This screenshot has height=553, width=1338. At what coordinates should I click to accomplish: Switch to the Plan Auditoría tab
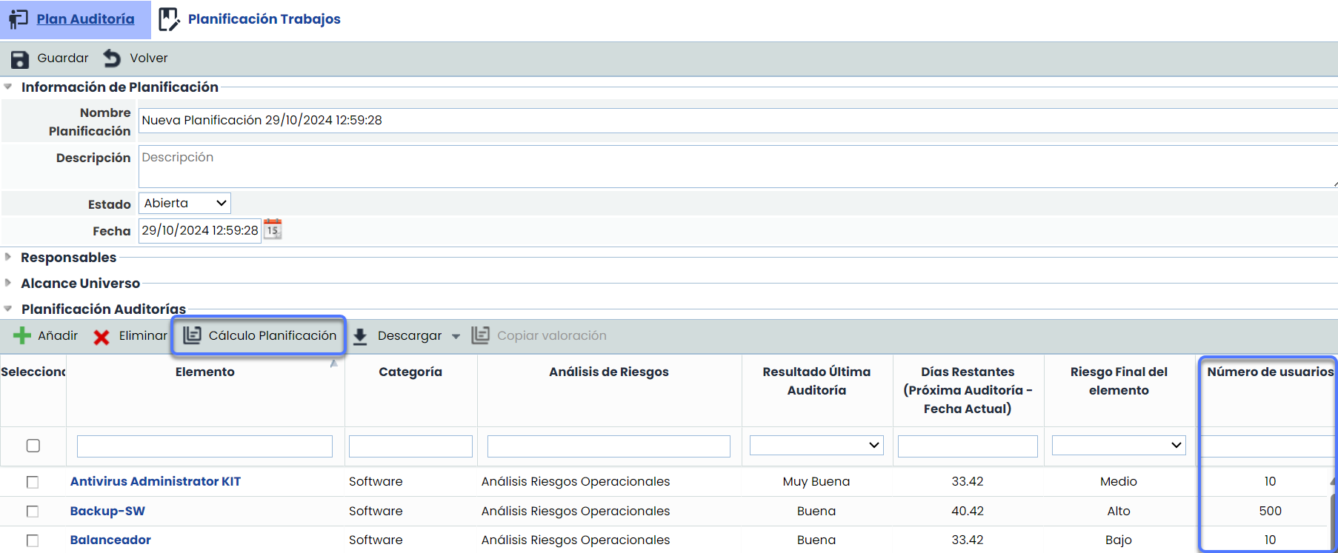[85, 19]
